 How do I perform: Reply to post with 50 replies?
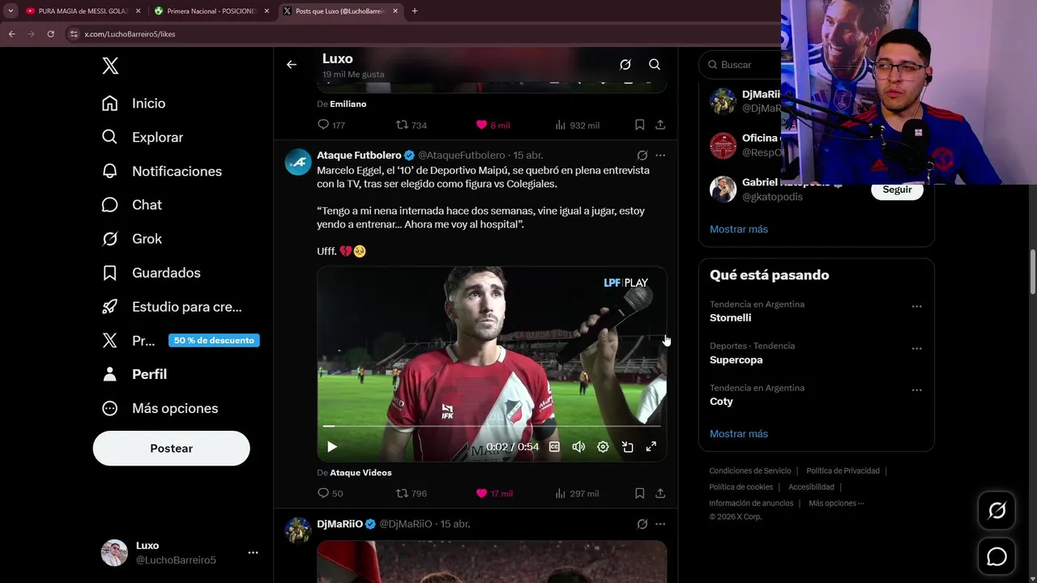330,493
